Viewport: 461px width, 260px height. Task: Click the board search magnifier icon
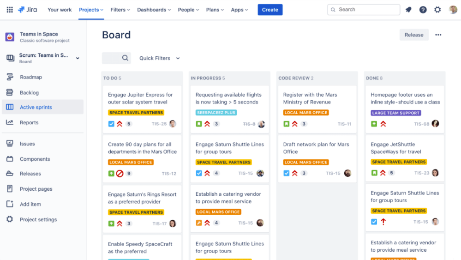125,58
